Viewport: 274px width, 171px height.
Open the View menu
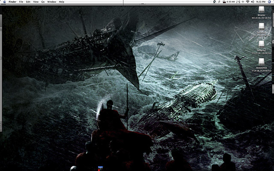(36, 2)
